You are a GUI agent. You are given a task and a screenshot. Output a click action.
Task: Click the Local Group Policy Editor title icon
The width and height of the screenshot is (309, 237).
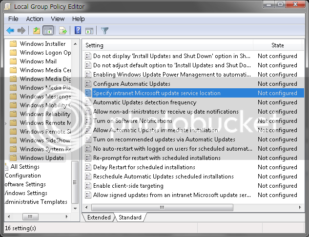(7, 6)
